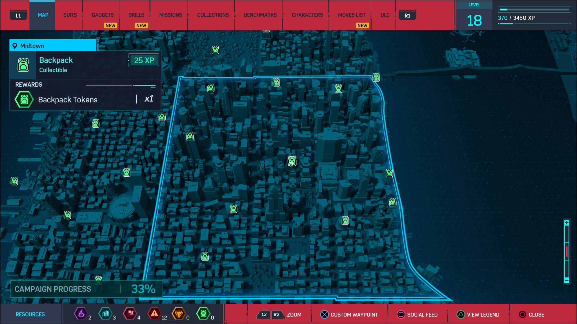Screen dimensions: 577x324
Task: Click the orange challenge token icon
Action: point(179,314)
